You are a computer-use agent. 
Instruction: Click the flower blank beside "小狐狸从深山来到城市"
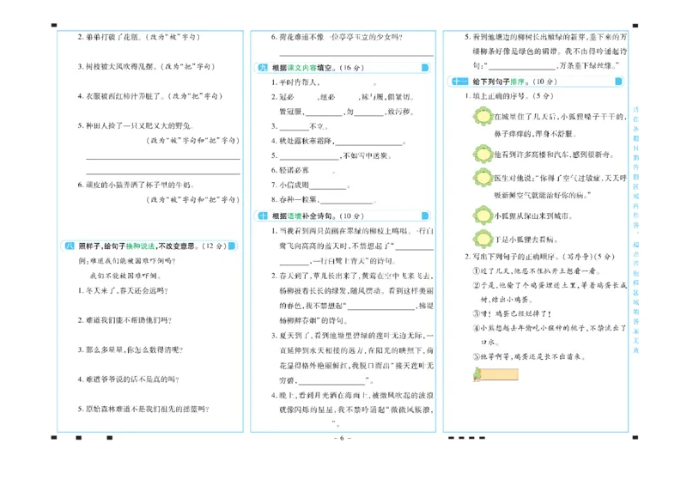(x=483, y=216)
